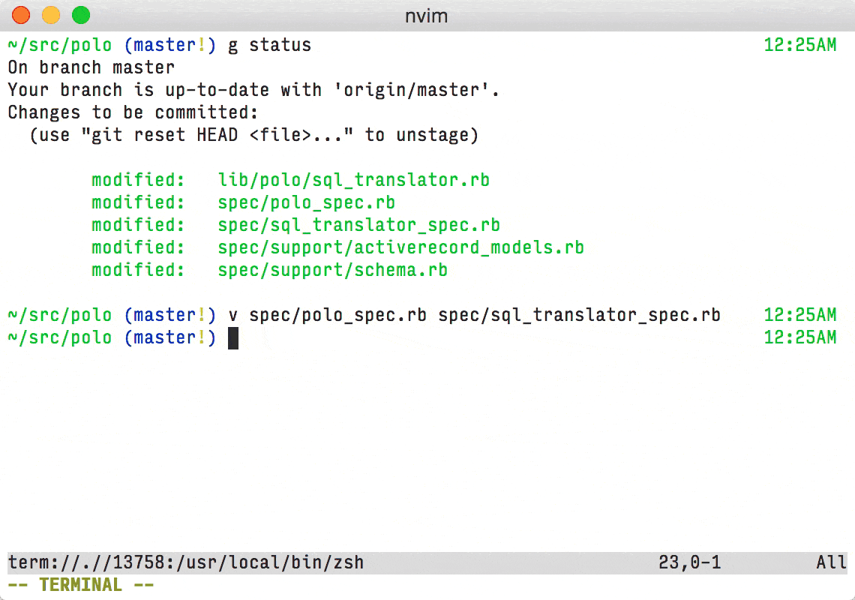Screen dimensions: 855x600
Task: Click the terminal cursor block at prompt
Action: point(232,337)
